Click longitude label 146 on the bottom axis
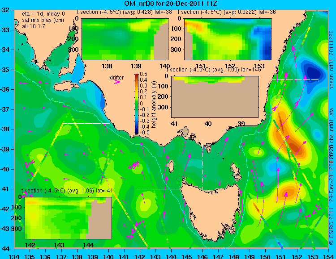The image size is (336, 259). coord(202,256)
